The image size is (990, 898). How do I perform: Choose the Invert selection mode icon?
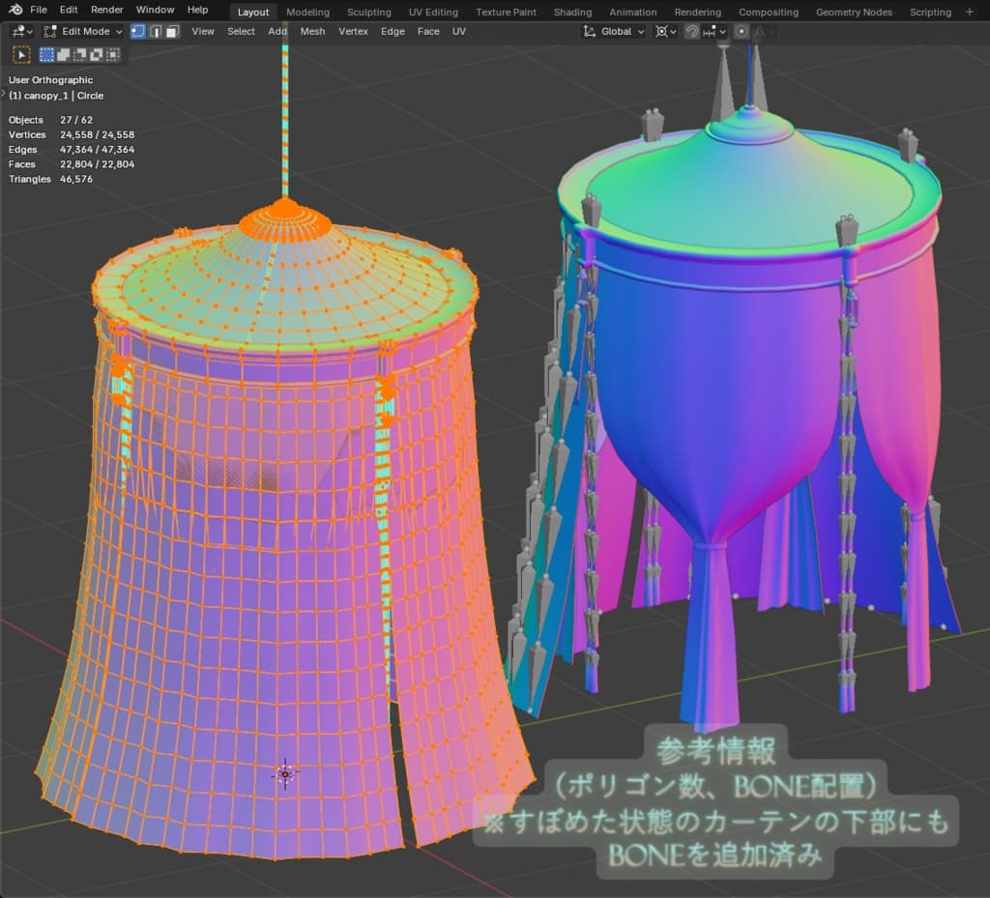pos(97,55)
